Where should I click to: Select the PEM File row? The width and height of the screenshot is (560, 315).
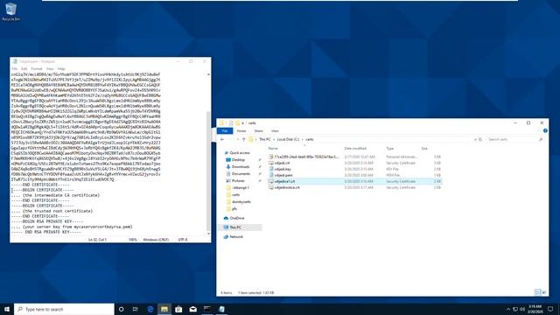click(x=355, y=175)
